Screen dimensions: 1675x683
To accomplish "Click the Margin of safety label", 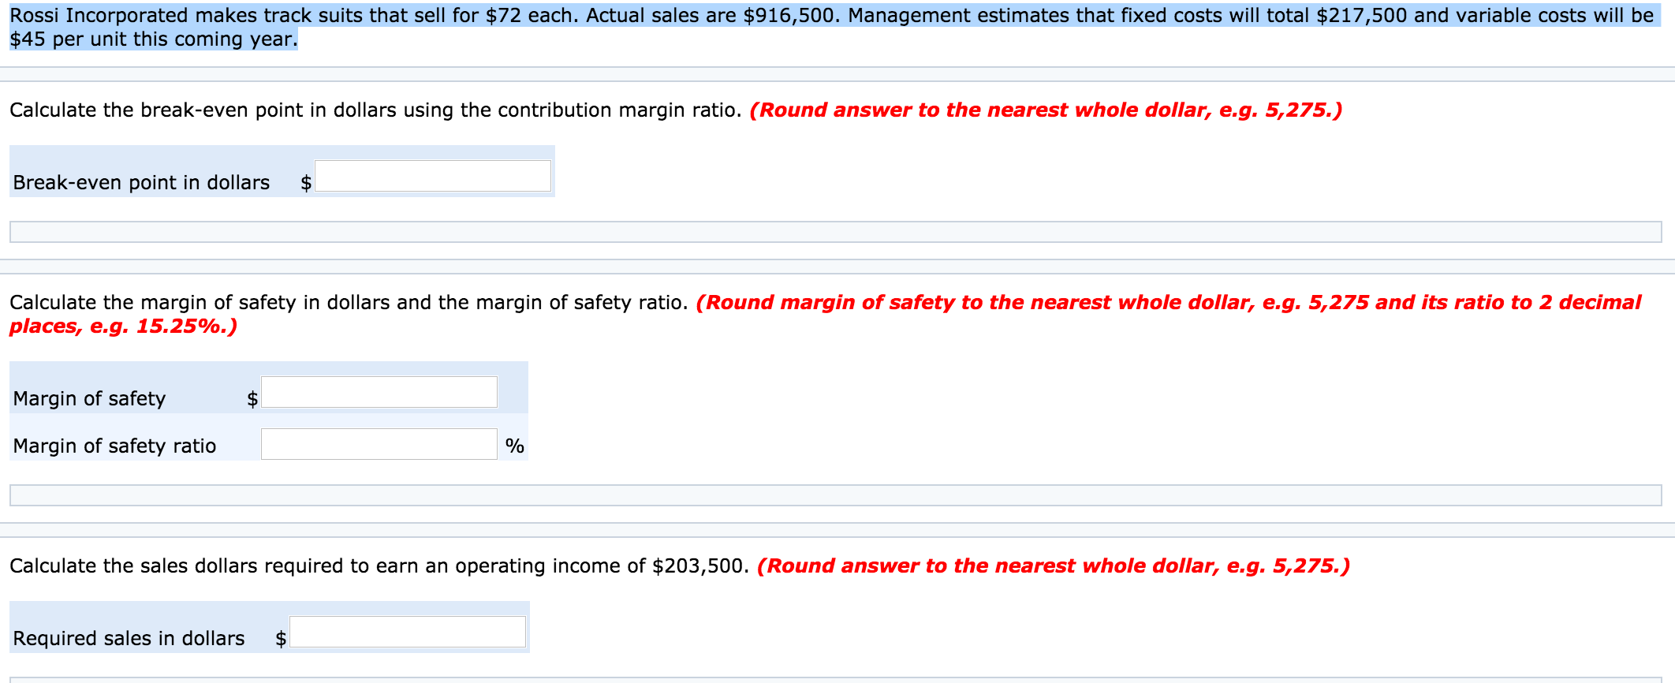I will [90, 398].
